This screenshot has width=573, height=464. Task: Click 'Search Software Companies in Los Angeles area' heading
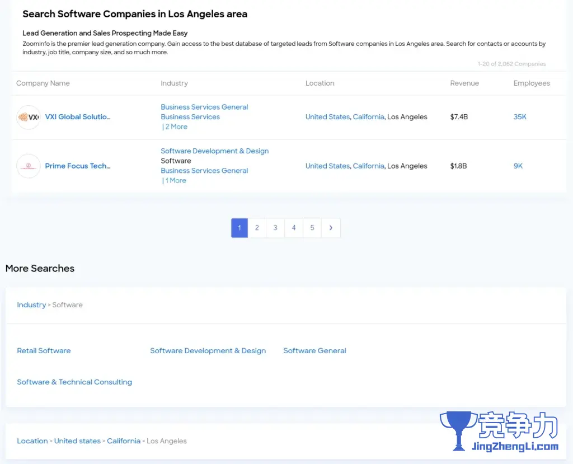[135, 14]
